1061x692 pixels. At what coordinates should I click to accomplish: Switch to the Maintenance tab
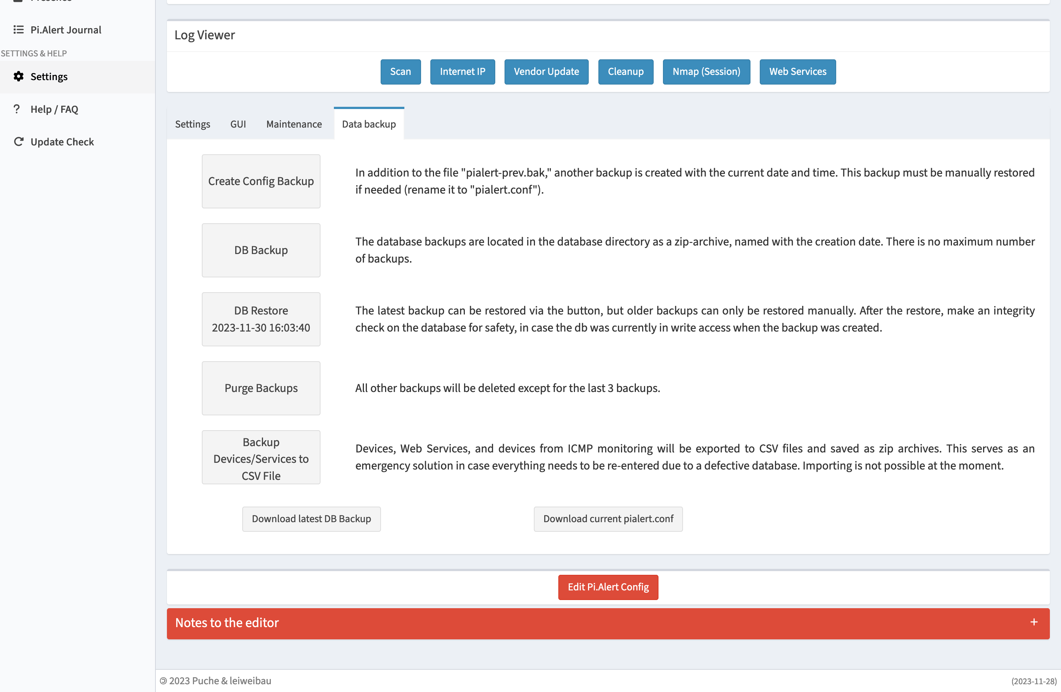(293, 124)
